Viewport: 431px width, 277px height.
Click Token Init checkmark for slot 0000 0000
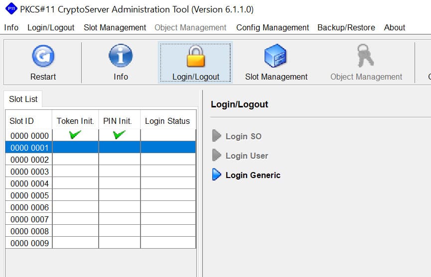(75, 135)
